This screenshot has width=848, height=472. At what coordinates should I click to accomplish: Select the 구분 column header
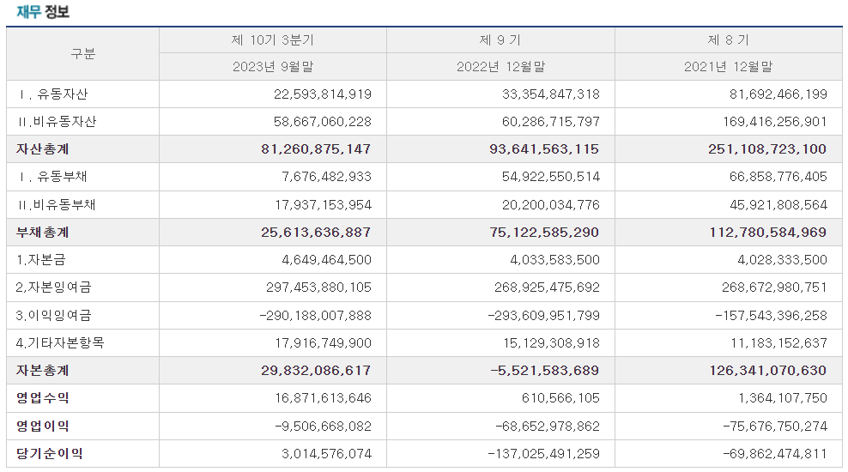point(82,53)
